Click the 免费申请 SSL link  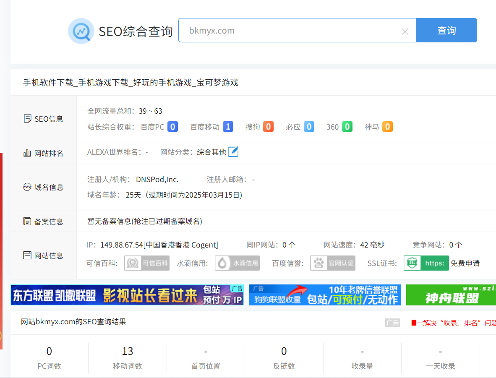[x=465, y=263]
